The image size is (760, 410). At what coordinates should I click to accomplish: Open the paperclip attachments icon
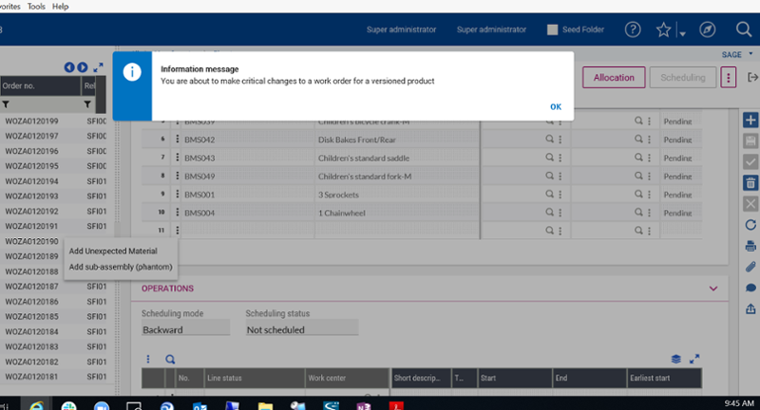tap(750, 267)
